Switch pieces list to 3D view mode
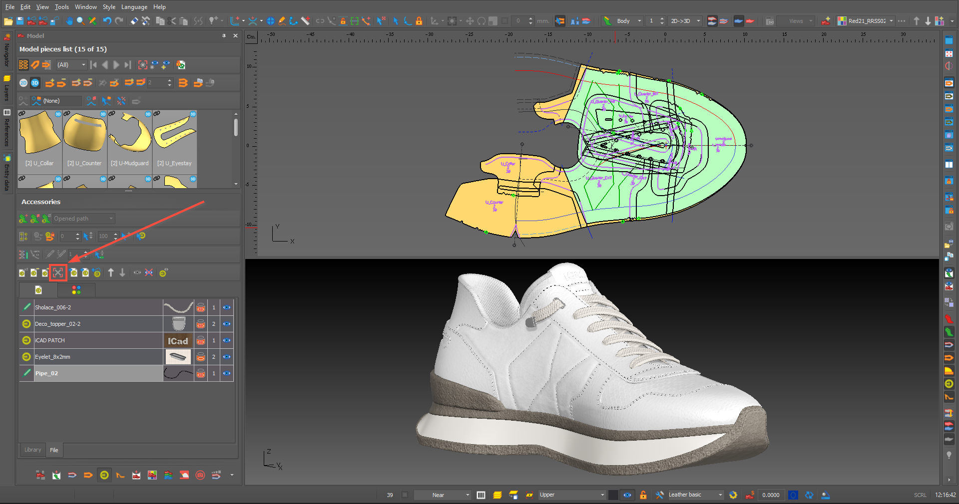 (x=35, y=83)
